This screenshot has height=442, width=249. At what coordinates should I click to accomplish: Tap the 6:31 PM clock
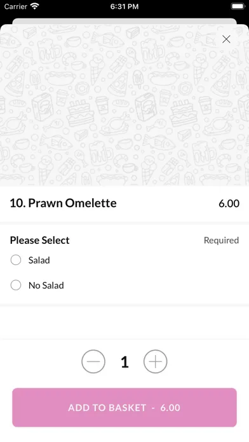pos(124,6)
